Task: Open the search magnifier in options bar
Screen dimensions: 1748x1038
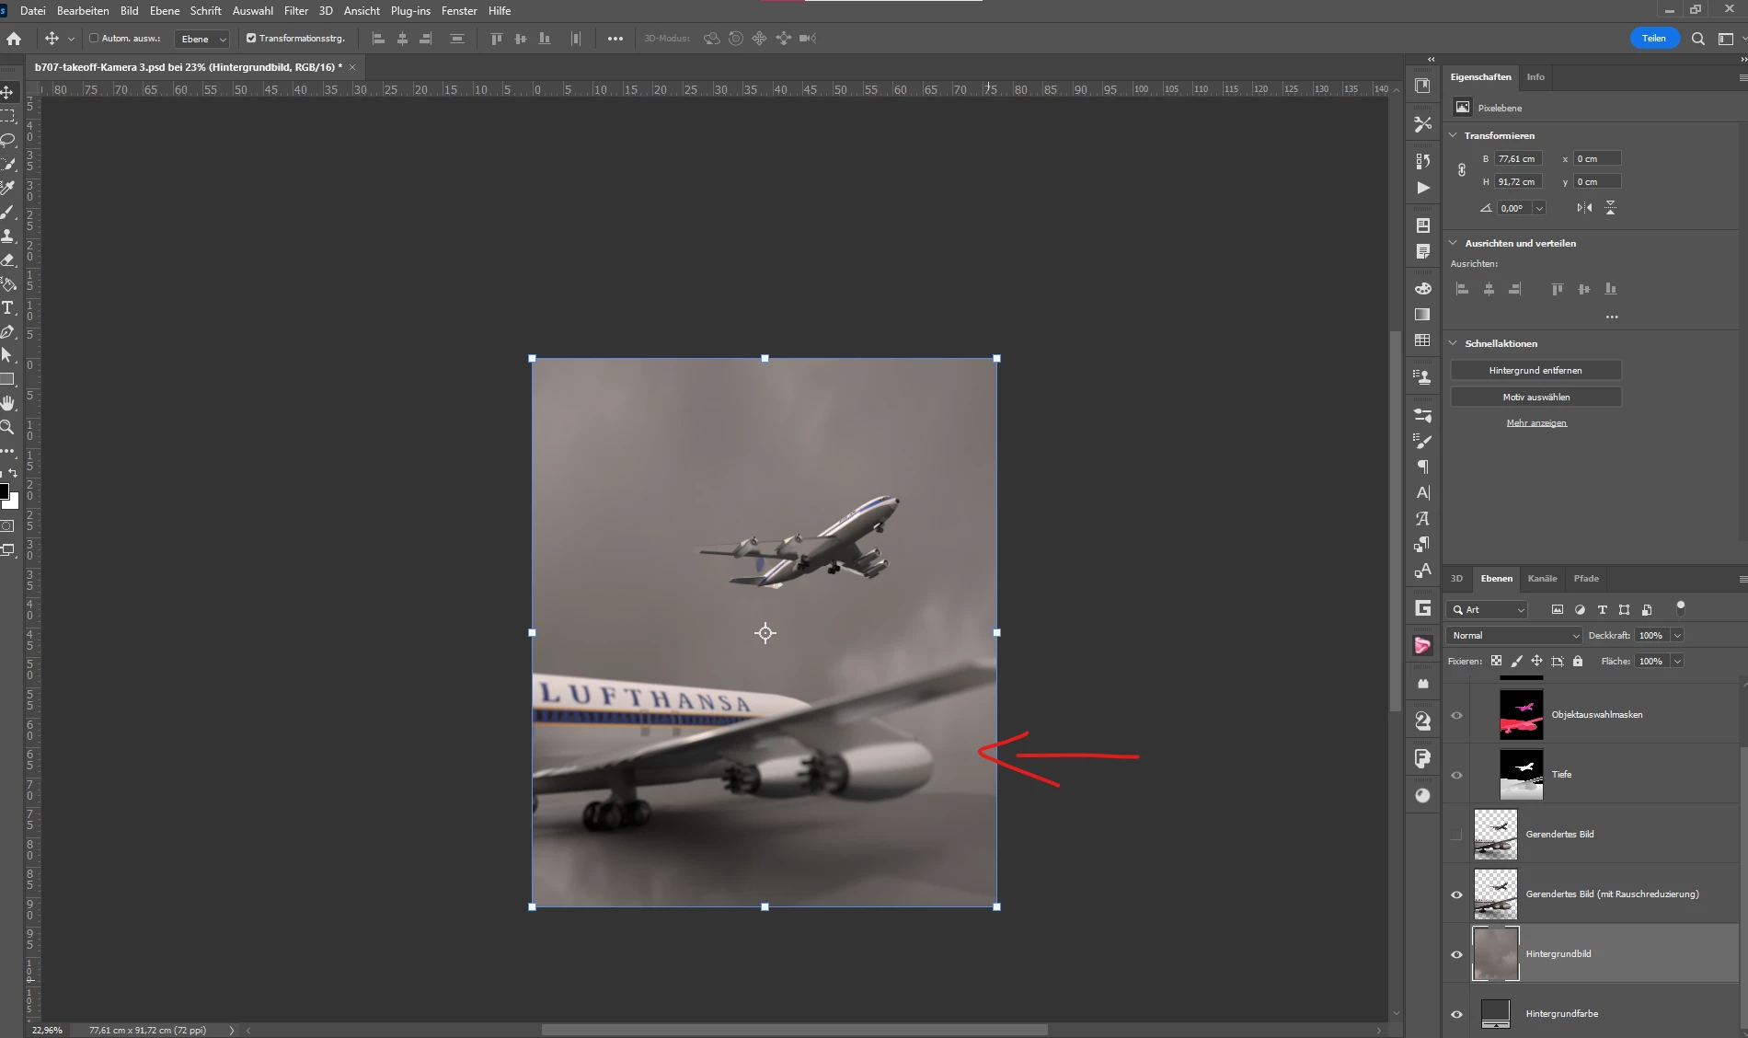Action: pos(1698,39)
